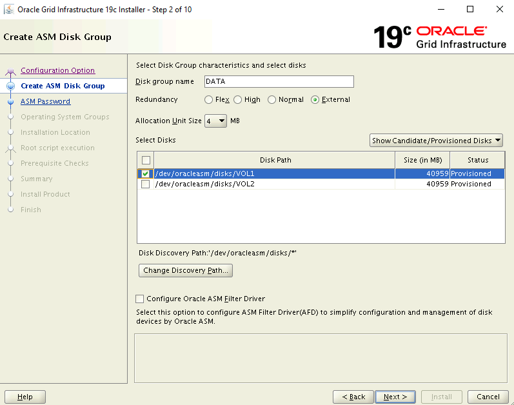
Task: Select the External redundancy option
Action: coord(315,99)
